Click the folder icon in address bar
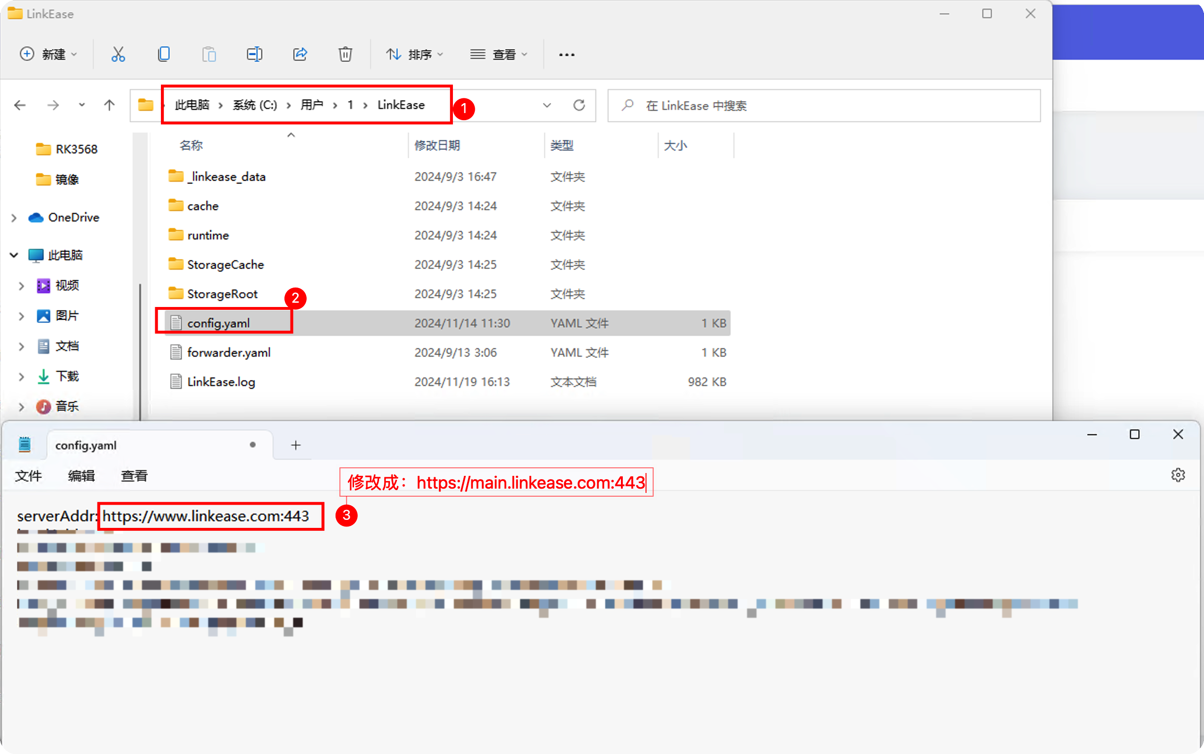1204x754 pixels. point(146,105)
